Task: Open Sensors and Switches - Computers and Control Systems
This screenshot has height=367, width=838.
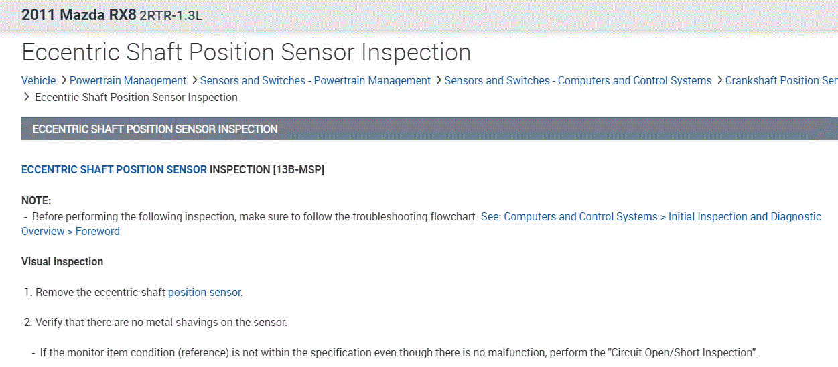Action: (577, 80)
